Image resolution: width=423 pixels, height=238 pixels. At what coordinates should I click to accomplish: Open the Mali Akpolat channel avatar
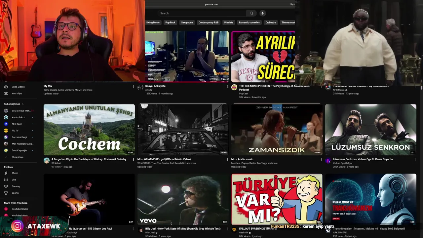[6, 144]
